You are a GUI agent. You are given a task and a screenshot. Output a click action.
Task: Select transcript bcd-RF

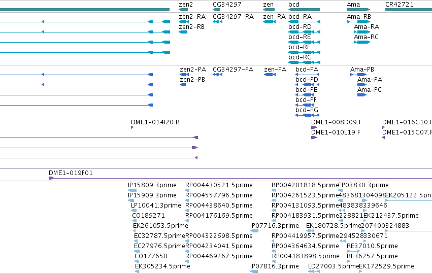(x=304, y=52)
